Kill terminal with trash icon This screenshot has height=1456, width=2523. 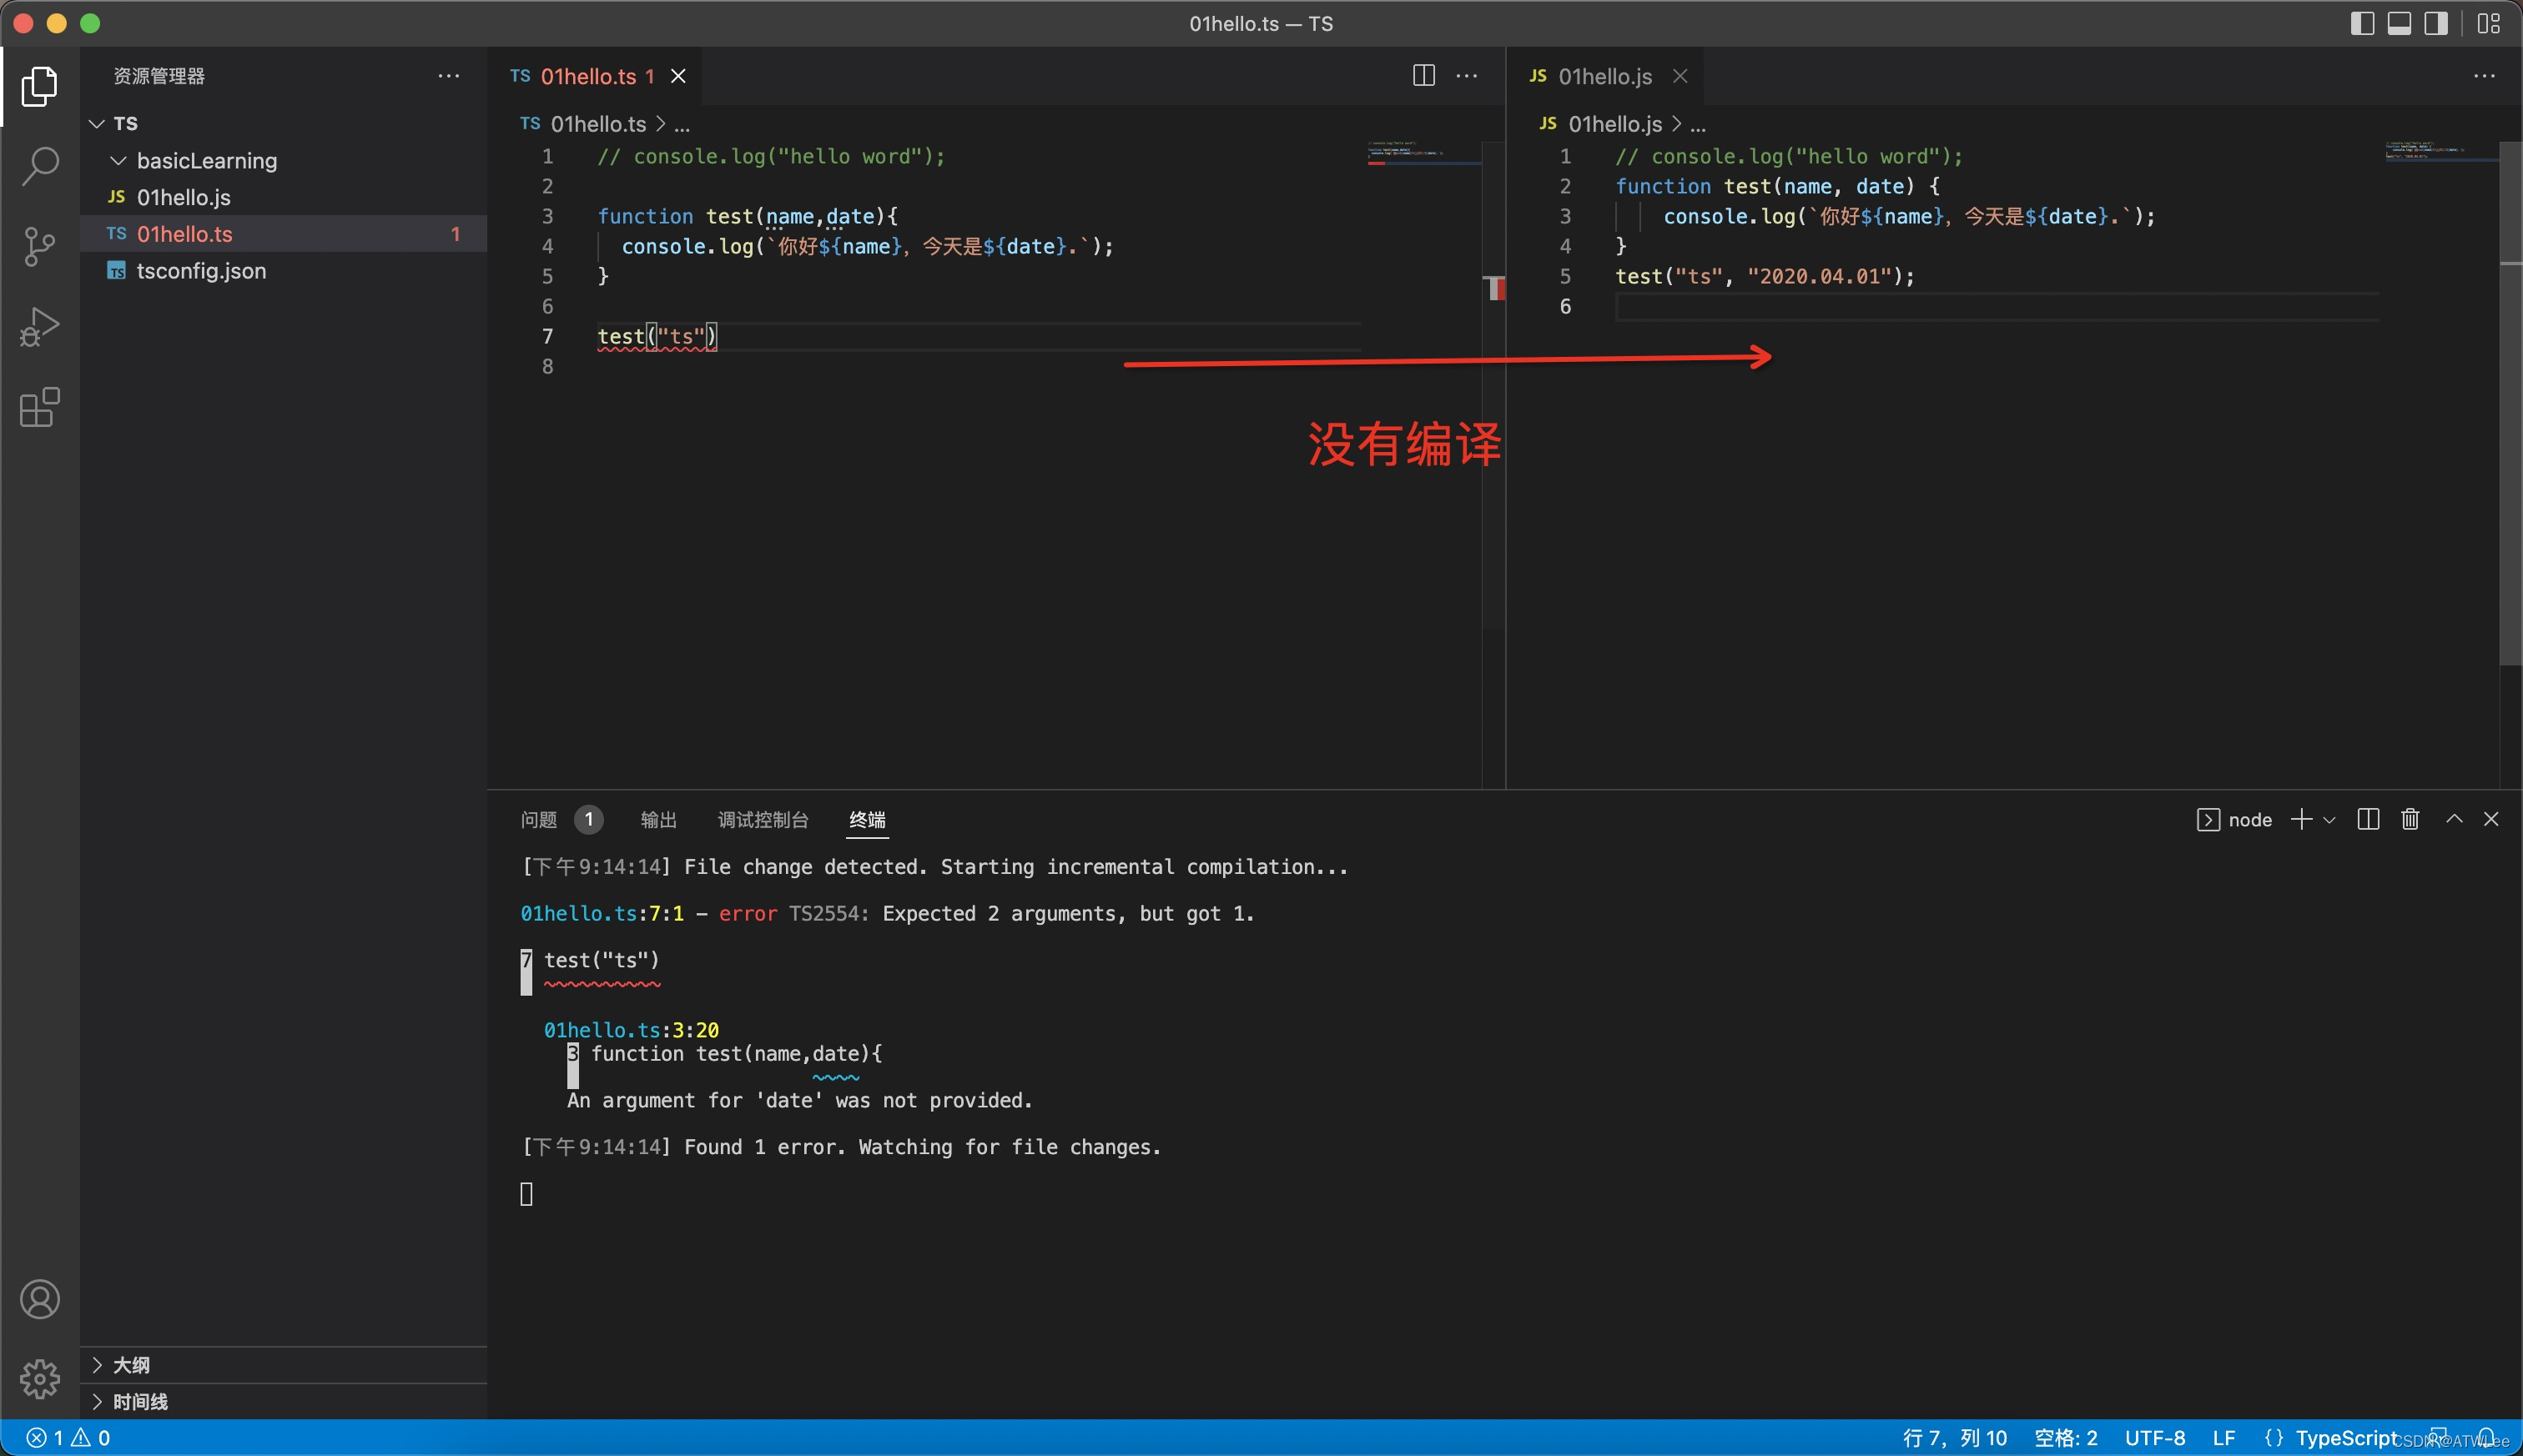pyautogui.click(x=2410, y=819)
